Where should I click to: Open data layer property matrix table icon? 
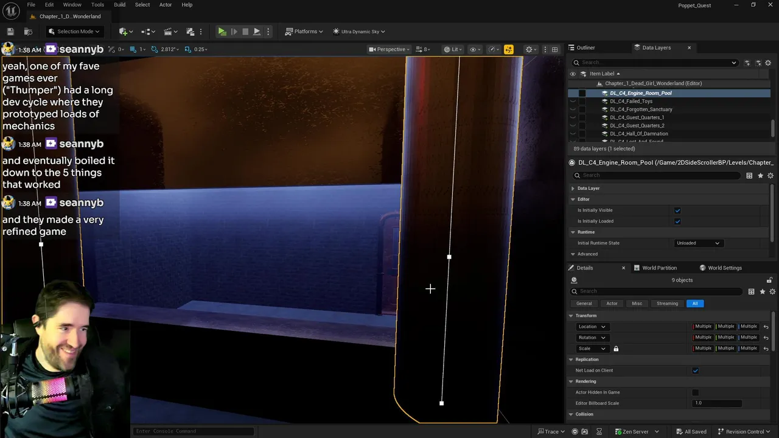point(749,175)
